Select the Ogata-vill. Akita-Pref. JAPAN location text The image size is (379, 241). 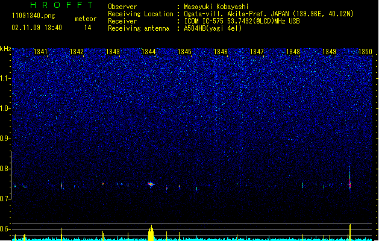pos(269,14)
